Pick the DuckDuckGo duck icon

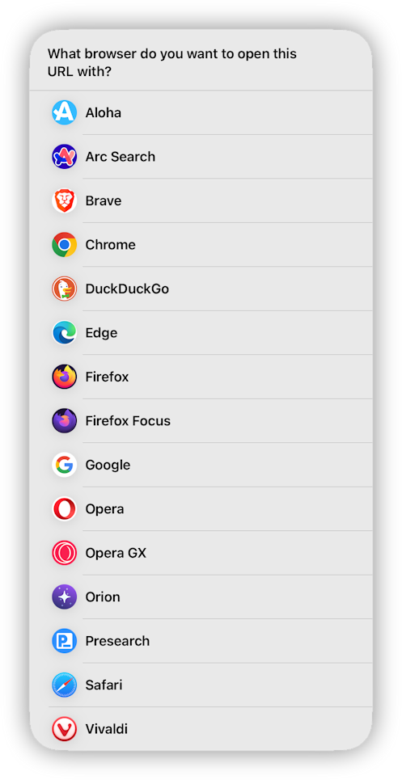64,289
